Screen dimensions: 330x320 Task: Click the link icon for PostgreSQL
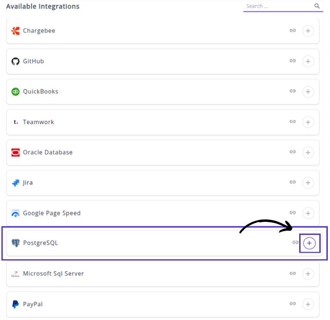295,243
